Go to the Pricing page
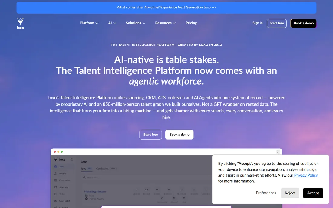 [191, 23]
